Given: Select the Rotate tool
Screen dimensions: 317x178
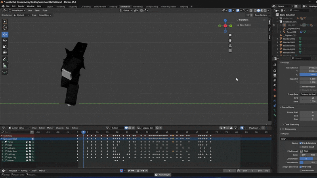Looking at the screenshot, I should [x=5, y=40].
